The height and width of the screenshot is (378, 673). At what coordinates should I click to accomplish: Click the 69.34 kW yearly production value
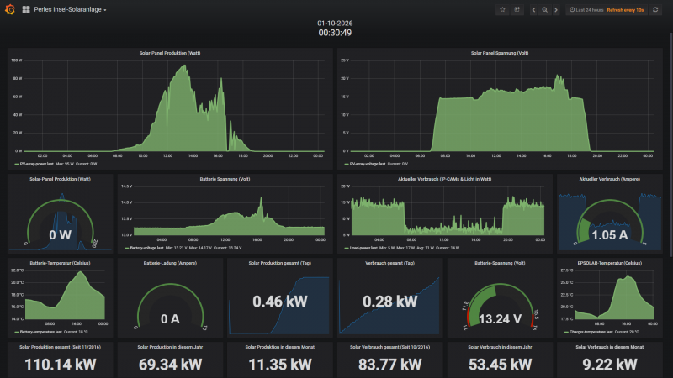point(170,365)
